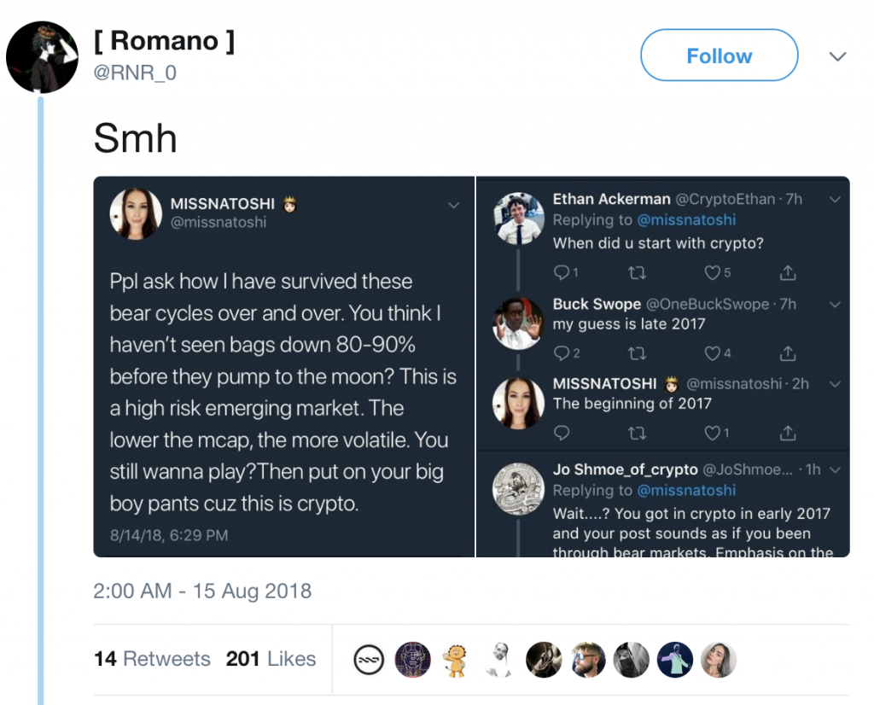Click Follow button for Romano
Screen dimensions: 874x705
719,56
